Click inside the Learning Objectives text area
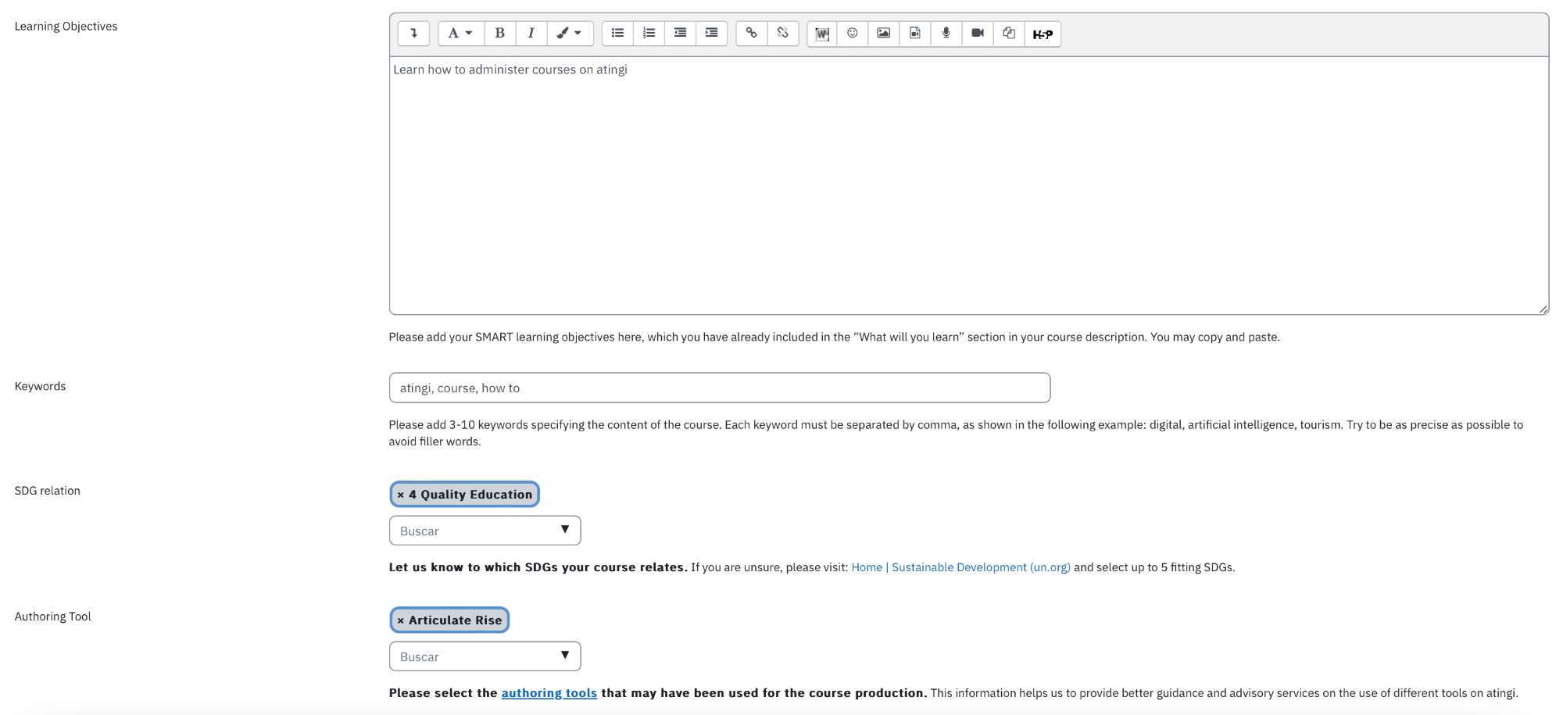This screenshot has height=715, width=1563. (968, 185)
